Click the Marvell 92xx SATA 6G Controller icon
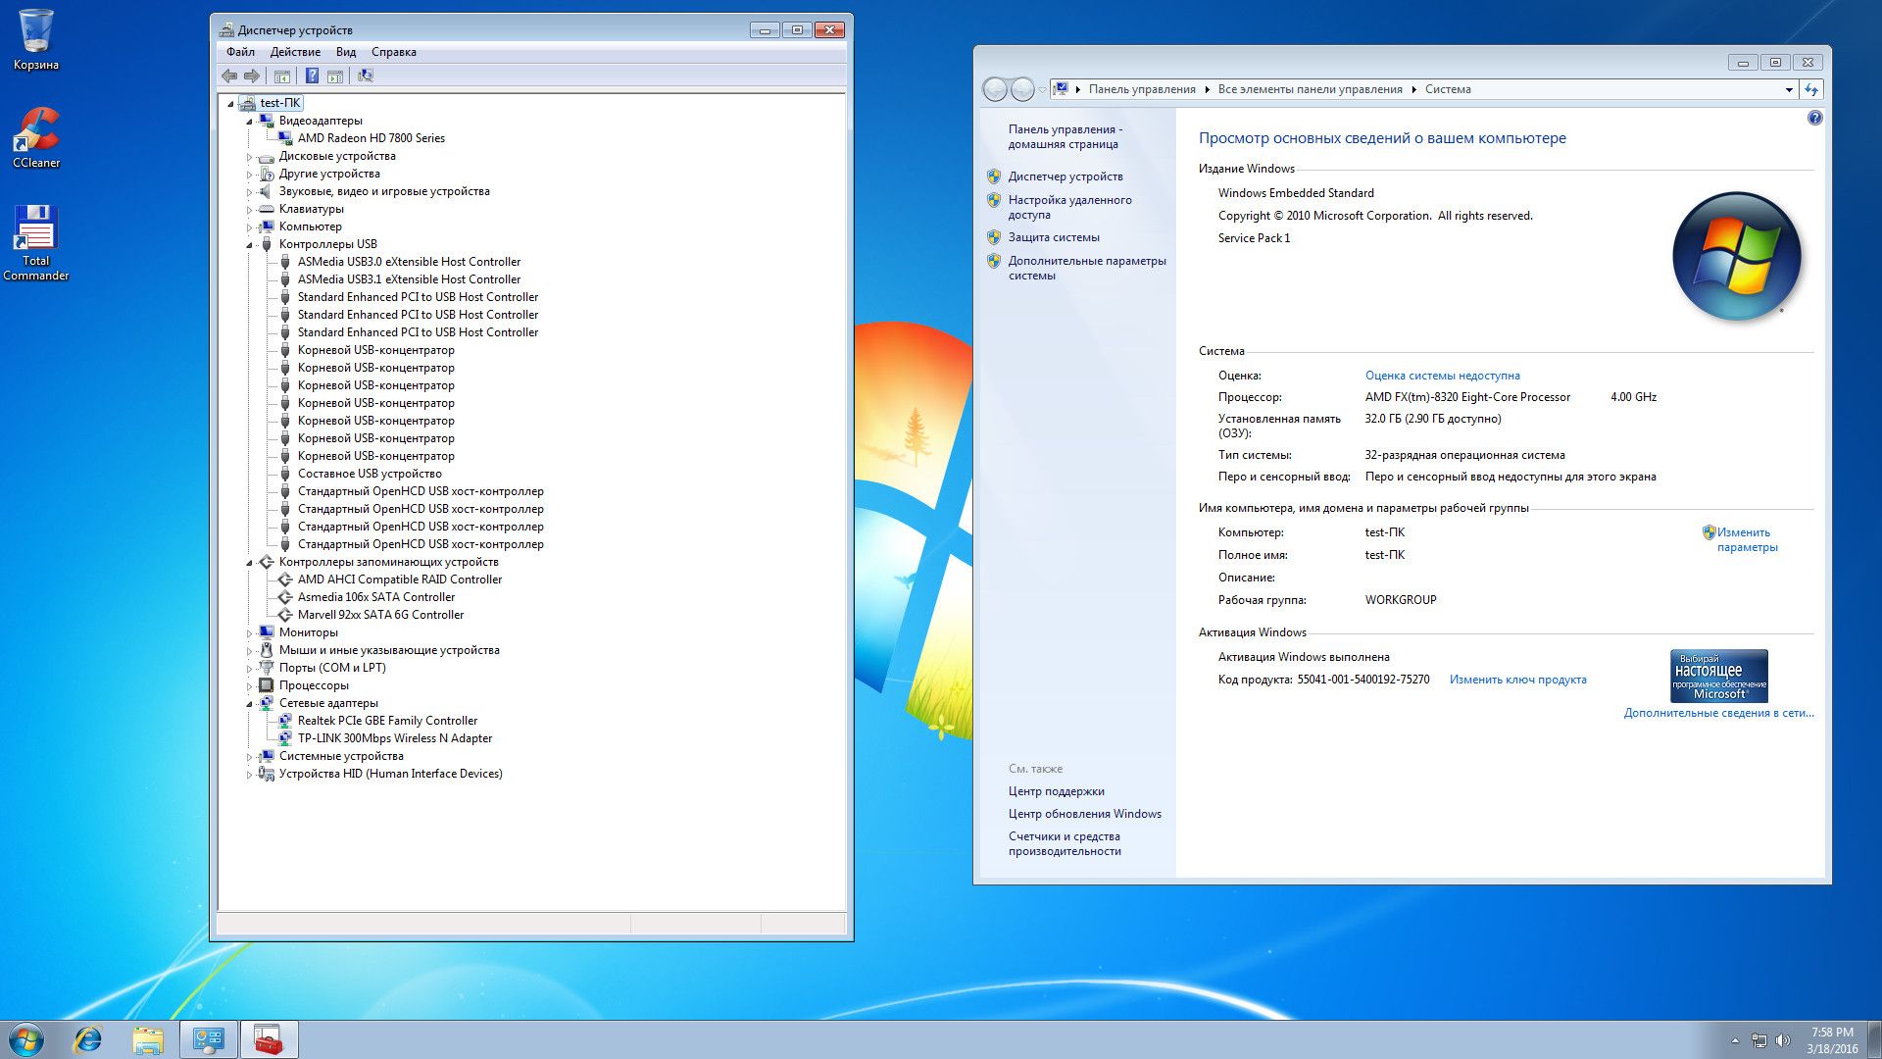The width and height of the screenshot is (1882, 1059). 285,615
